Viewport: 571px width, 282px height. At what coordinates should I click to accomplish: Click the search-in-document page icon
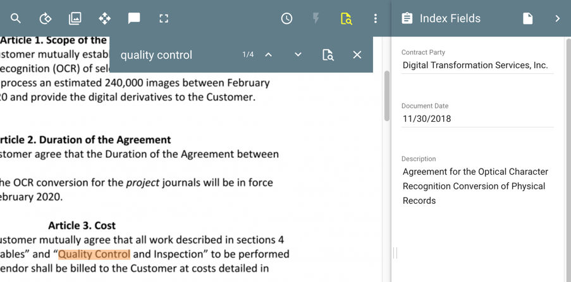pyautogui.click(x=328, y=55)
